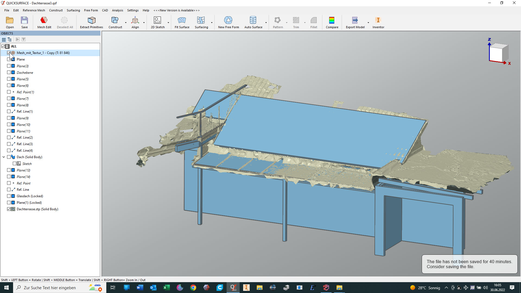Image resolution: width=521 pixels, height=293 pixels.
Task: Create a New Free Form
Action: (x=228, y=22)
